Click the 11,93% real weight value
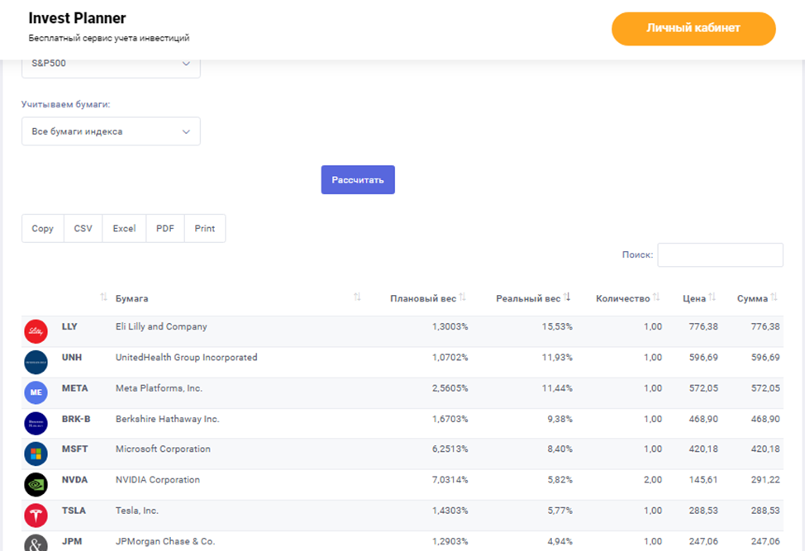Viewport: 805px width, 551px height. click(557, 357)
